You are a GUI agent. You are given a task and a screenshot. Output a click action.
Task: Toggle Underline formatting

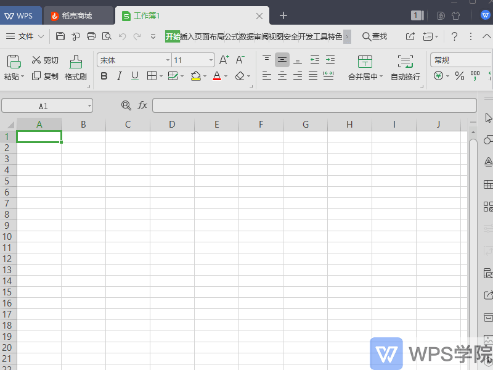[x=134, y=76]
